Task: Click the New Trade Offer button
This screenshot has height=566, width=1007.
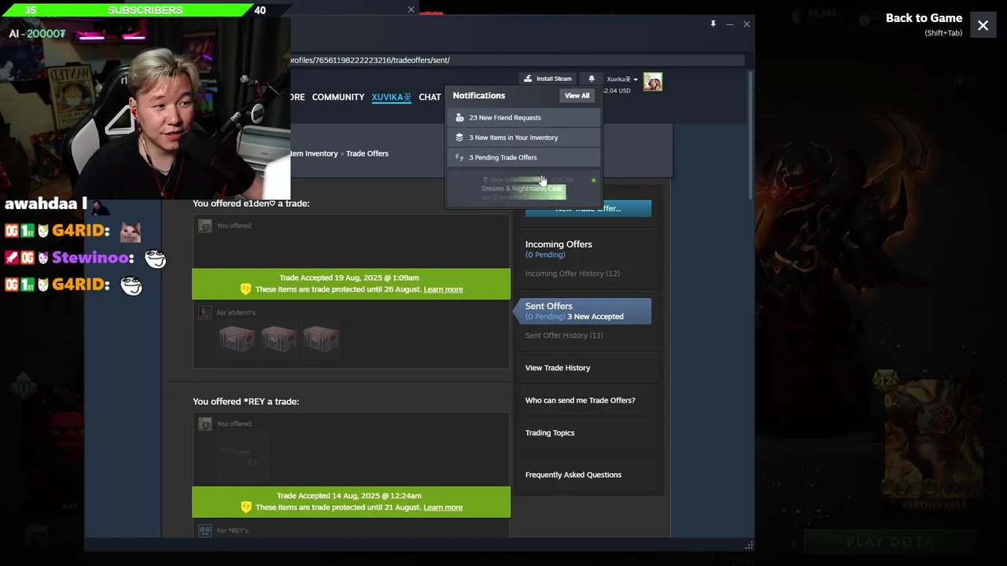Action: [588, 208]
